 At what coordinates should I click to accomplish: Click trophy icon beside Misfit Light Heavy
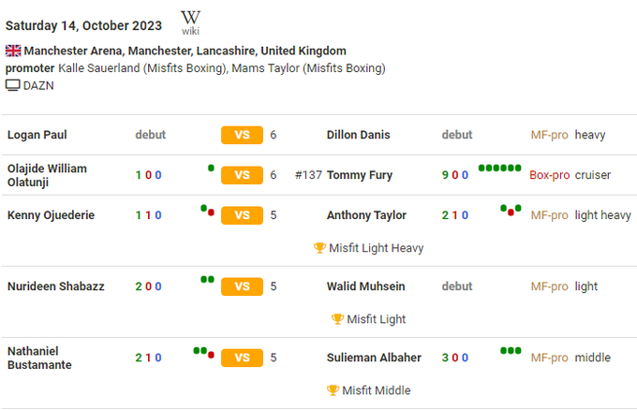pyautogui.click(x=319, y=248)
